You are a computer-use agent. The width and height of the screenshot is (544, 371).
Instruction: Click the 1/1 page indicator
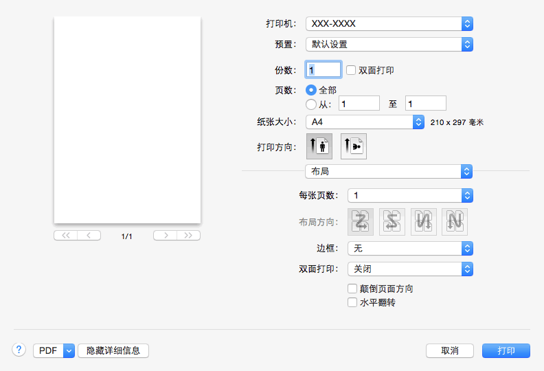click(x=126, y=236)
